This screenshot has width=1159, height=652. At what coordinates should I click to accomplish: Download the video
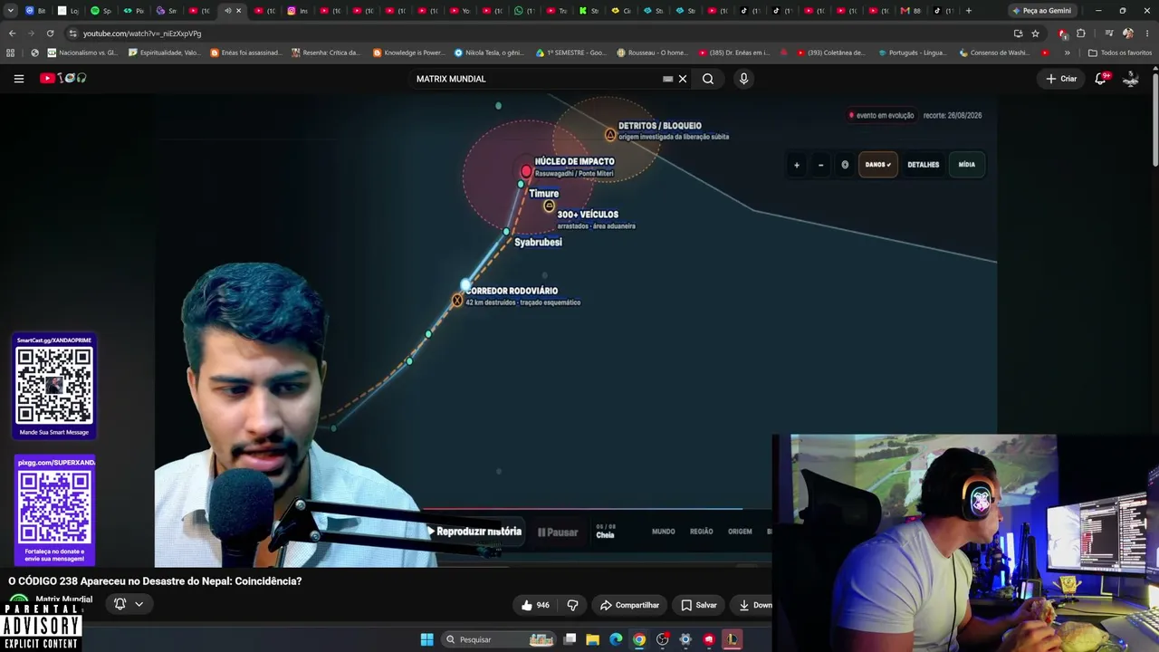click(x=755, y=605)
